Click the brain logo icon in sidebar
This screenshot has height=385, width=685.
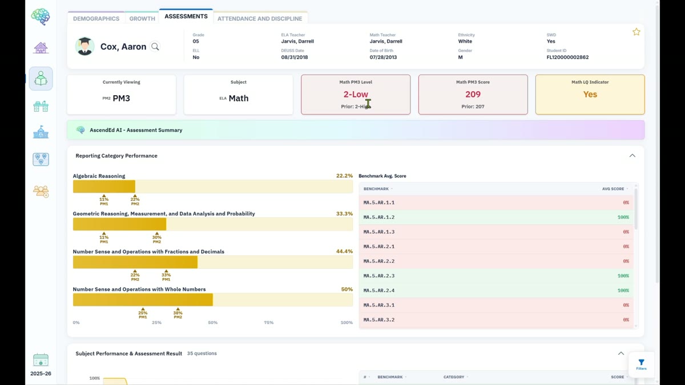(41, 17)
